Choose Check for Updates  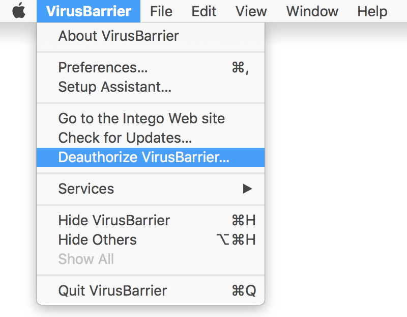click(x=125, y=138)
